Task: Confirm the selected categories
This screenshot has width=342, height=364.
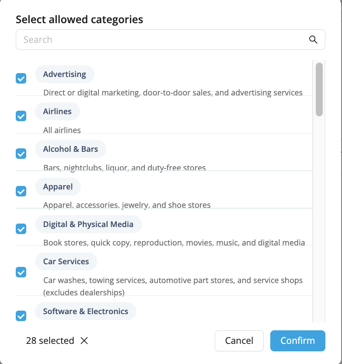Action: [x=298, y=340]
